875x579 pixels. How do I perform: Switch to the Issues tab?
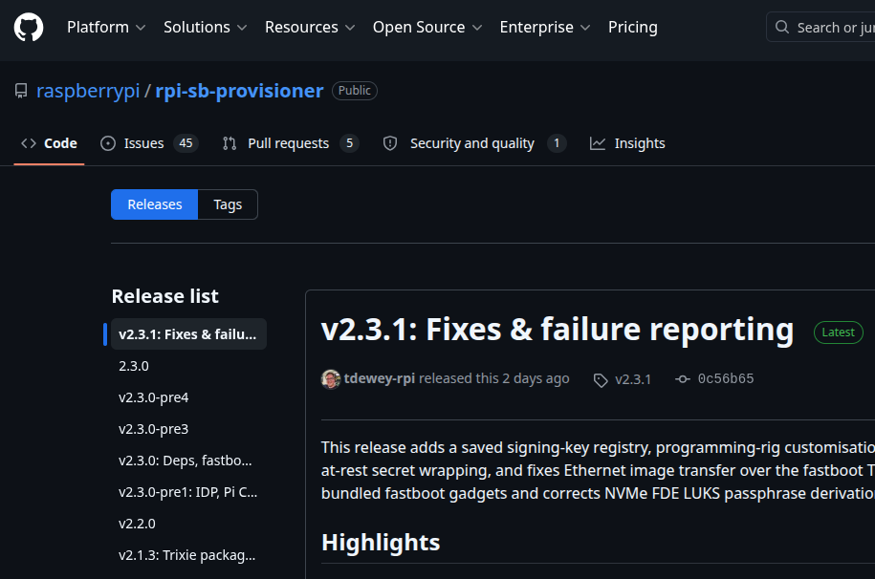coord(149,143)
